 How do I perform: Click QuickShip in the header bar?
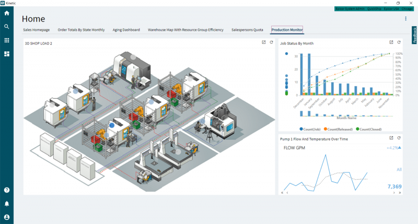[374, 9]
